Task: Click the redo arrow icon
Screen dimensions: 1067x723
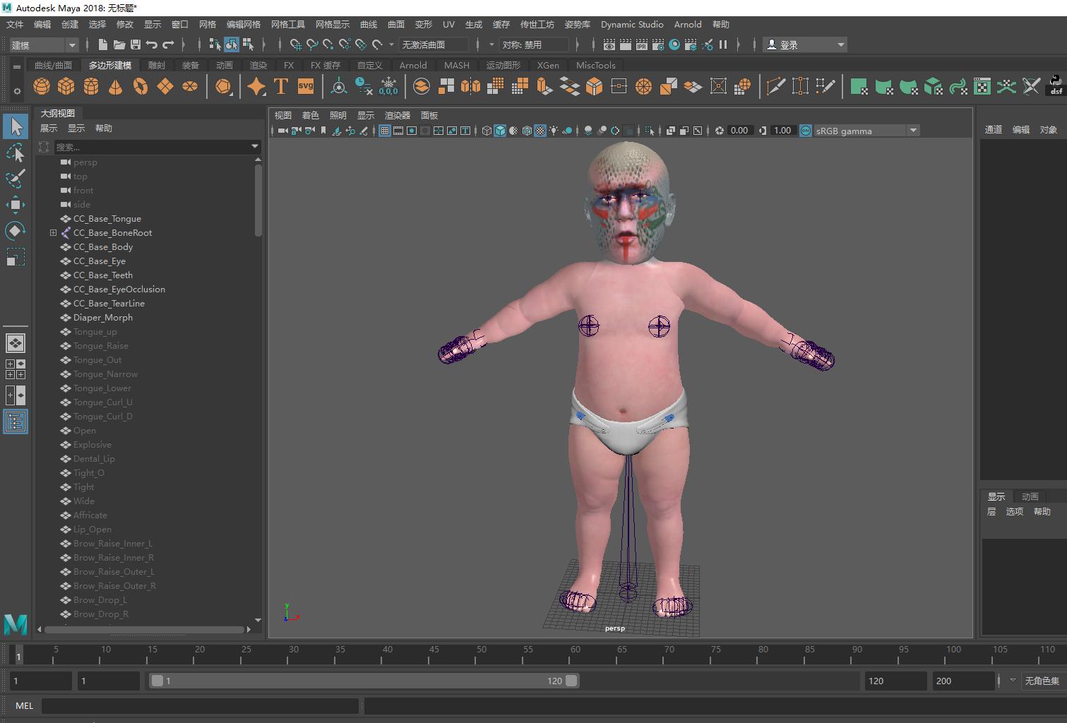Action: [x=168, y=44]
